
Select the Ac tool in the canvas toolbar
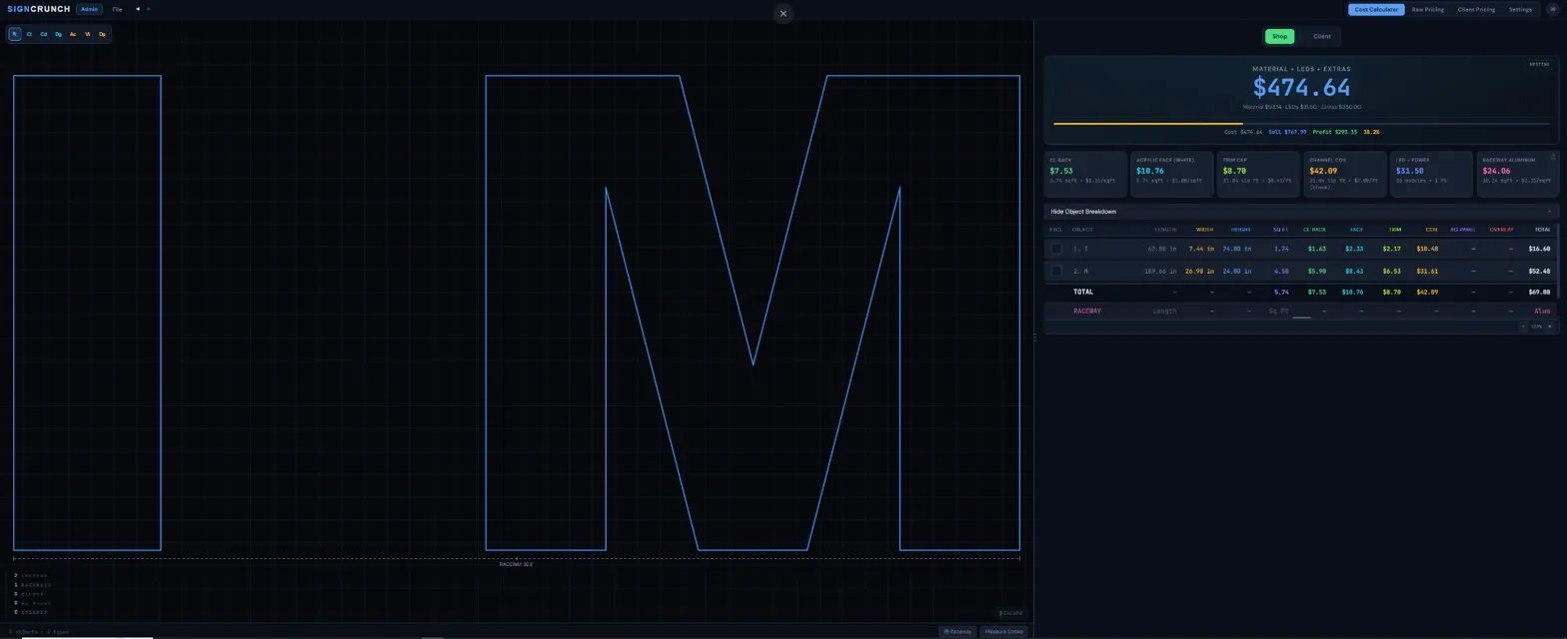click(73, 34)
